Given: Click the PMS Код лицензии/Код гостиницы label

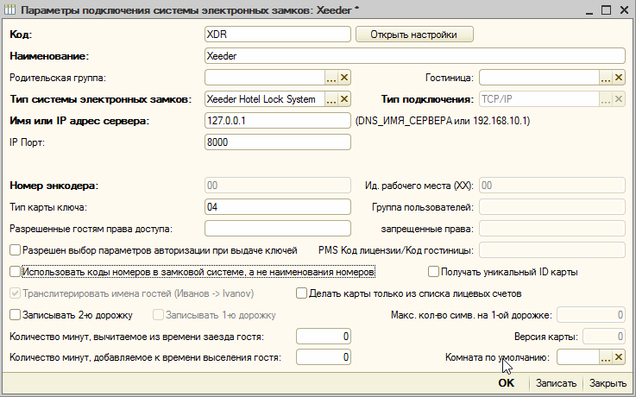Looking at the screenshot, I should 396,250.
